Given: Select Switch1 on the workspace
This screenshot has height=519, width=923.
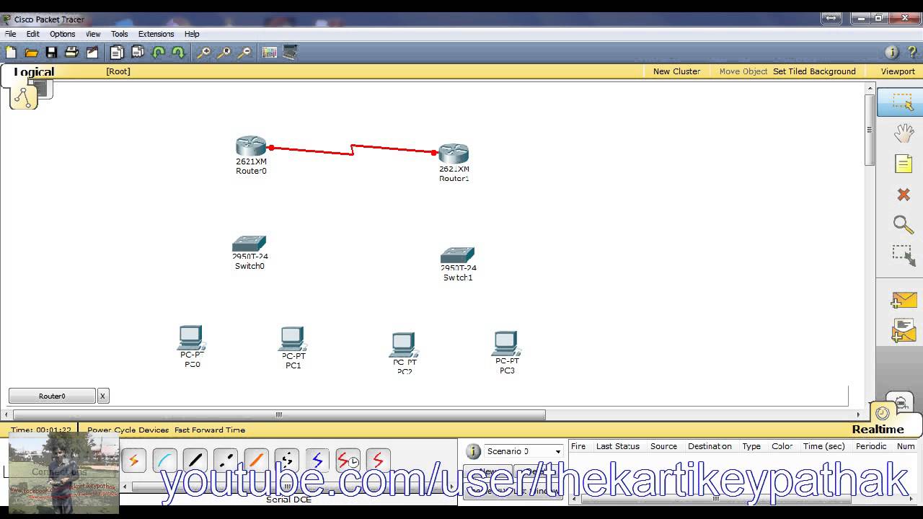Looking at the screenshot, I should 458,256.
